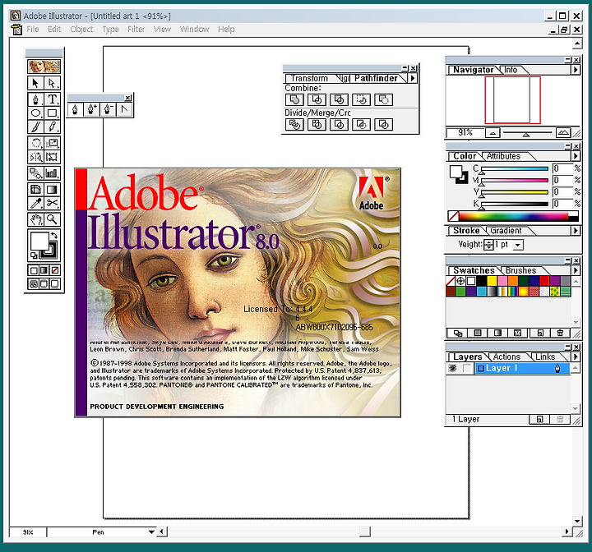Select the Hand tool
The width and height of the screenshot is (592, 552).
[35, 219]
